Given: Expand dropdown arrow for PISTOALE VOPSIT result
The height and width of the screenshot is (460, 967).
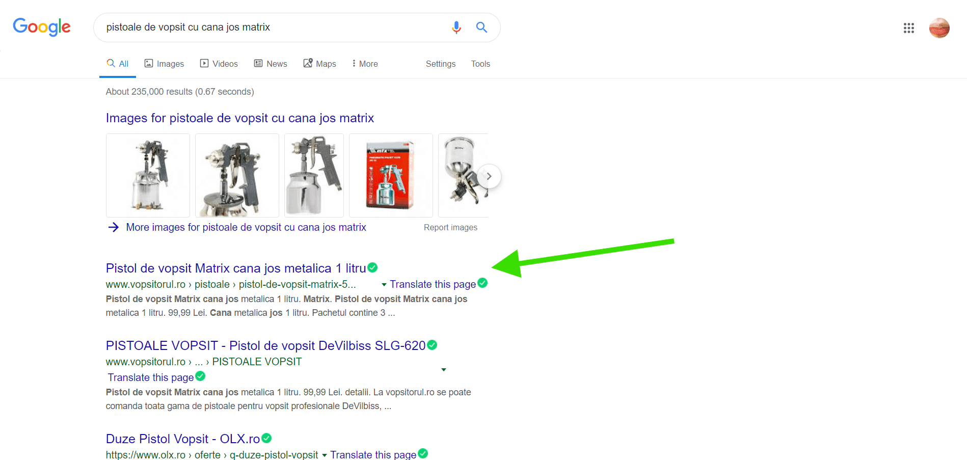Looking at the screenshot, I should click(444, 370).
